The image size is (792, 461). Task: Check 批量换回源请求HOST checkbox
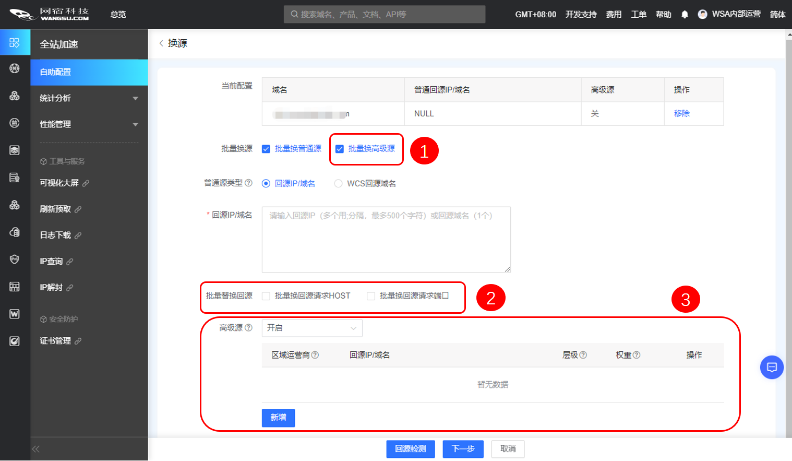pos(266,297)
